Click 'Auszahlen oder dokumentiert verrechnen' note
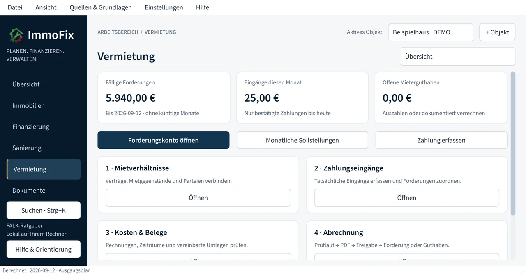The width and height of the screenshot is (526, 275). click(x=434, y=113)
